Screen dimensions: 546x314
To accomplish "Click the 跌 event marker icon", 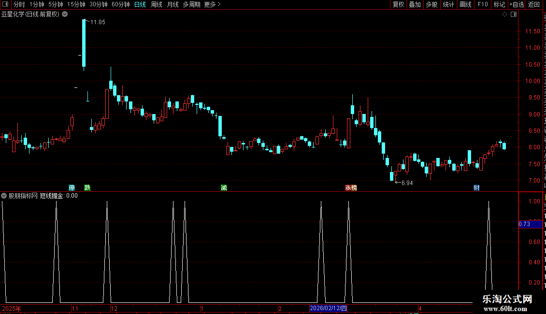I will pos(87,187).
